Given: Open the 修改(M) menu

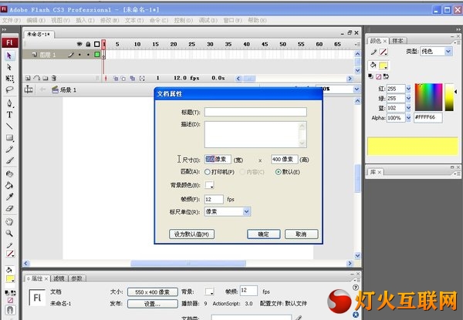Looking at the screenshot, I should tap(110, 20).
